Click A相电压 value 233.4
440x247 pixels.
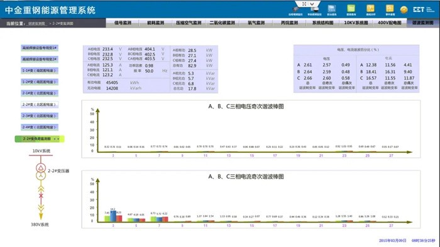click(107, 50)
